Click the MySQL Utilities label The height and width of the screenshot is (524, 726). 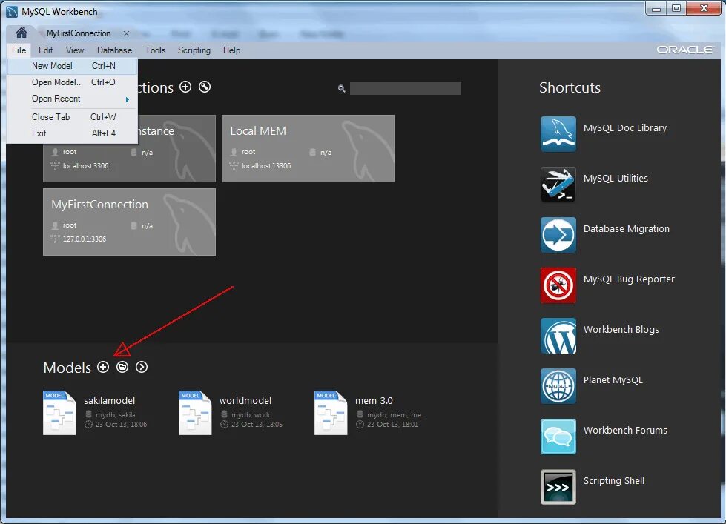click(616, 178)
